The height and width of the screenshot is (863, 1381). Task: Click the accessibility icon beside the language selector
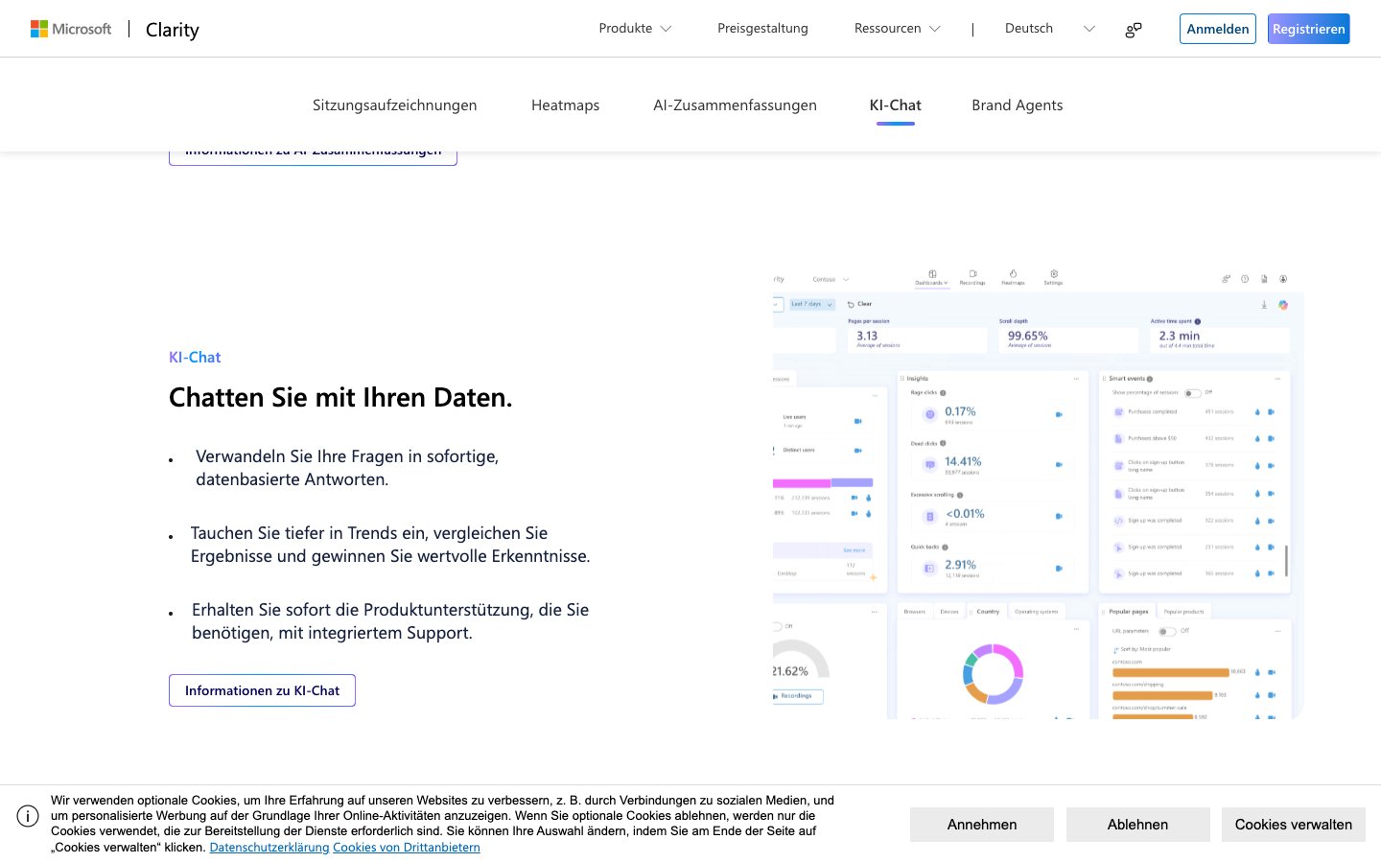pyautogui.click(x=1134, y=30)
